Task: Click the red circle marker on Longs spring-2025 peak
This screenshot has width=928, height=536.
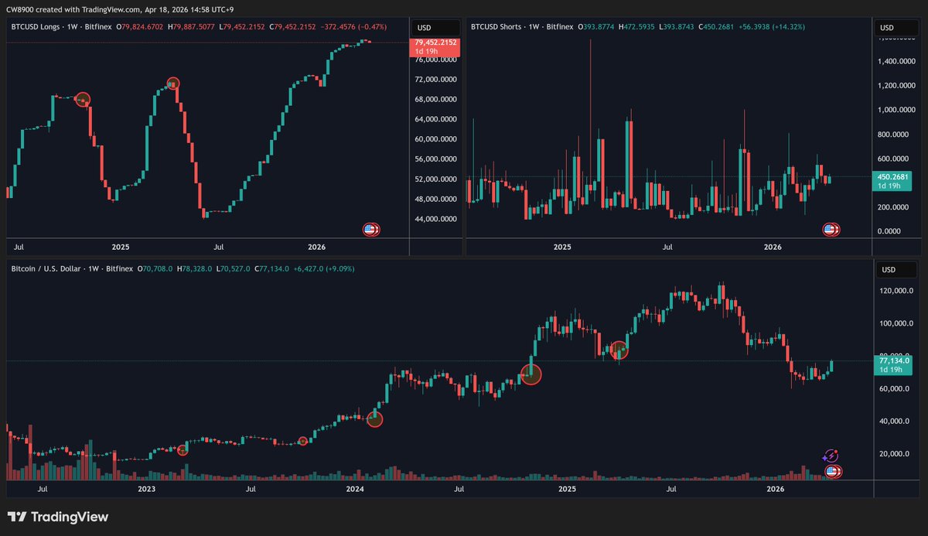Action: (x=173, y=84)
